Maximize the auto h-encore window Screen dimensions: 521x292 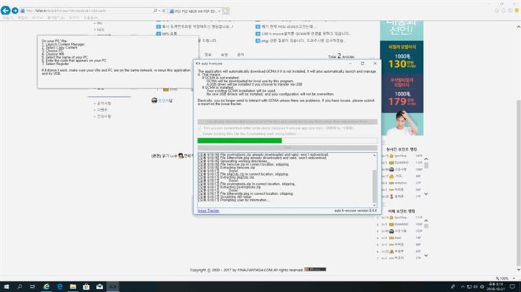pos(363,64)
